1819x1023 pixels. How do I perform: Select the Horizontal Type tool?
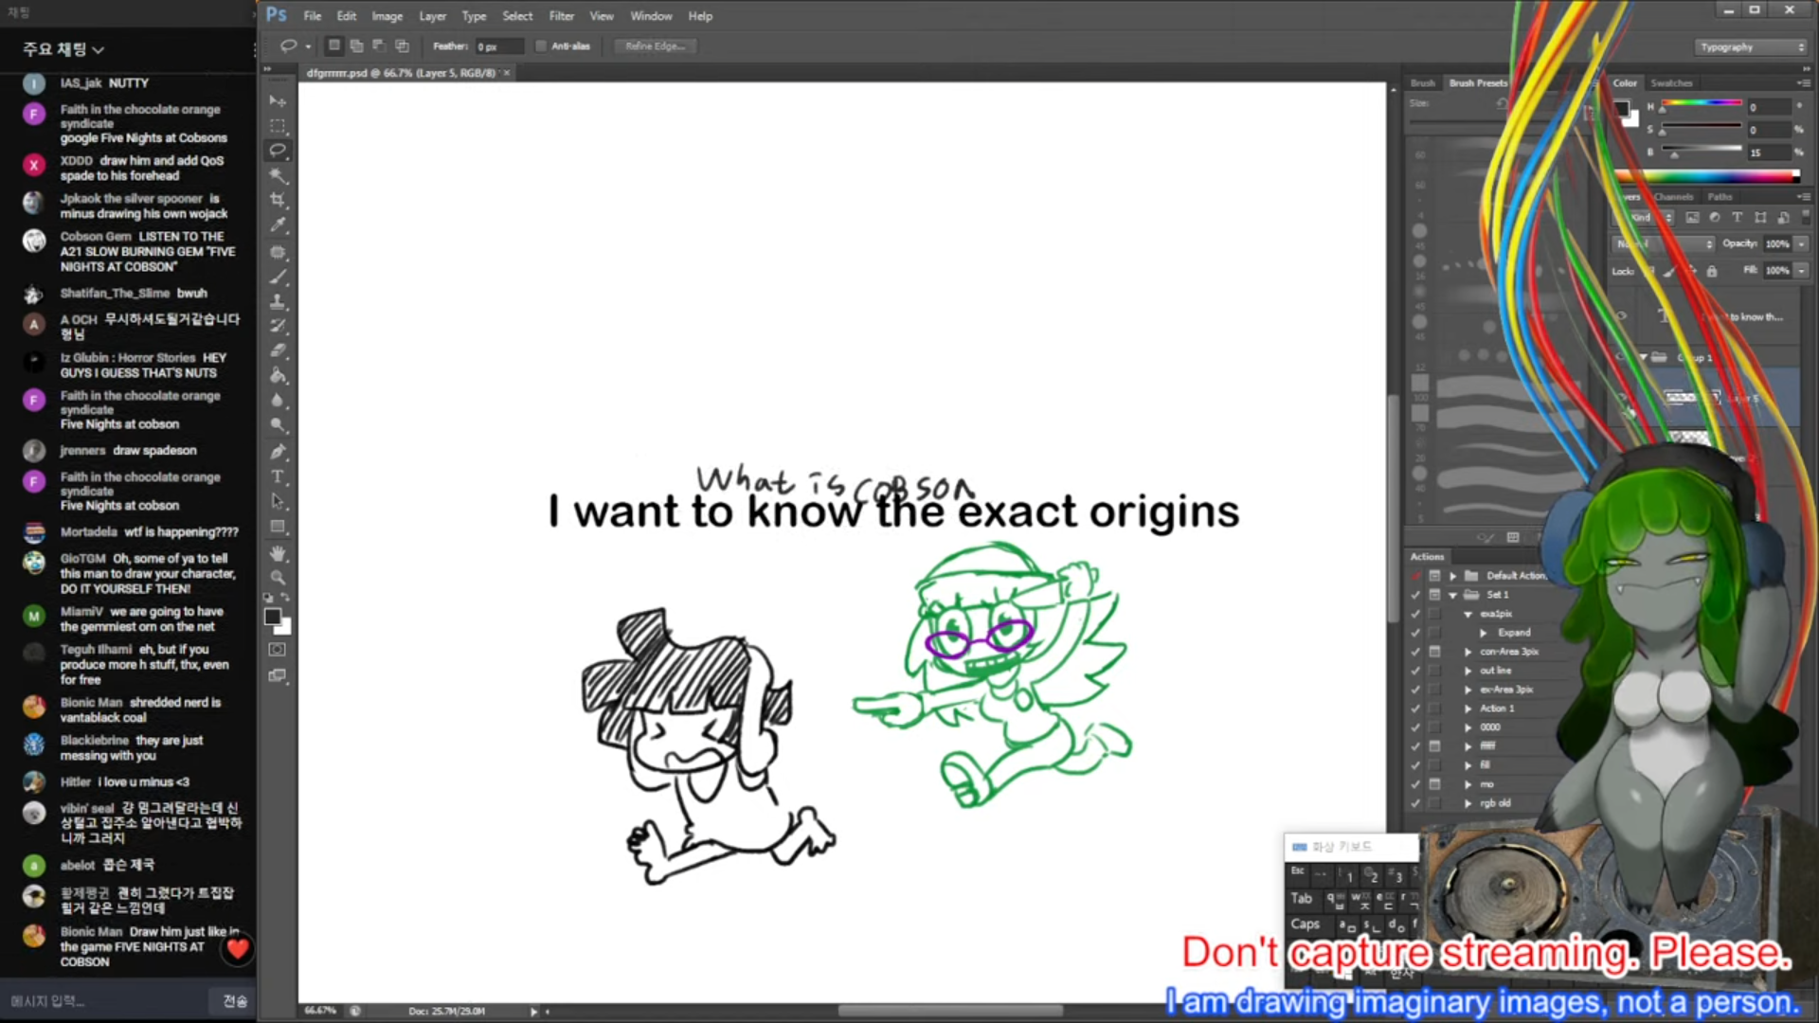278,476
